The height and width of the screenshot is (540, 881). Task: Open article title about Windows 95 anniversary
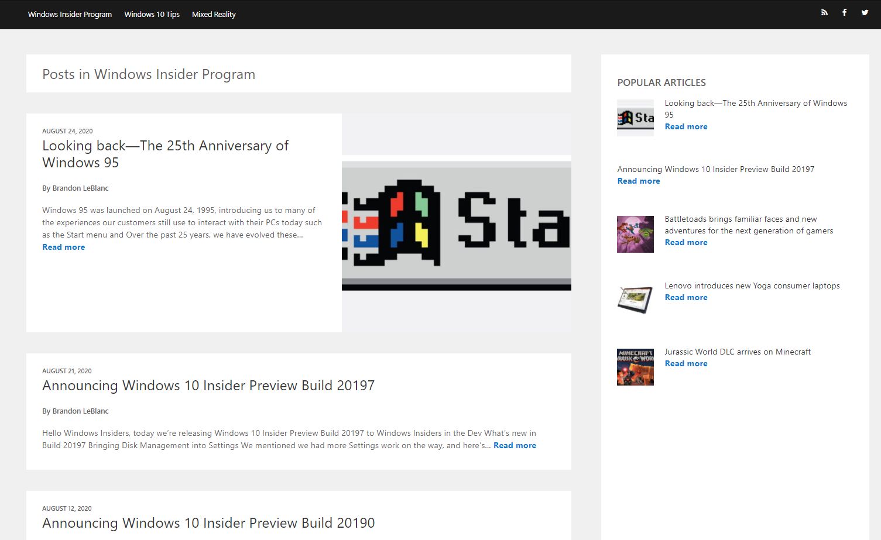pos(166,154)
